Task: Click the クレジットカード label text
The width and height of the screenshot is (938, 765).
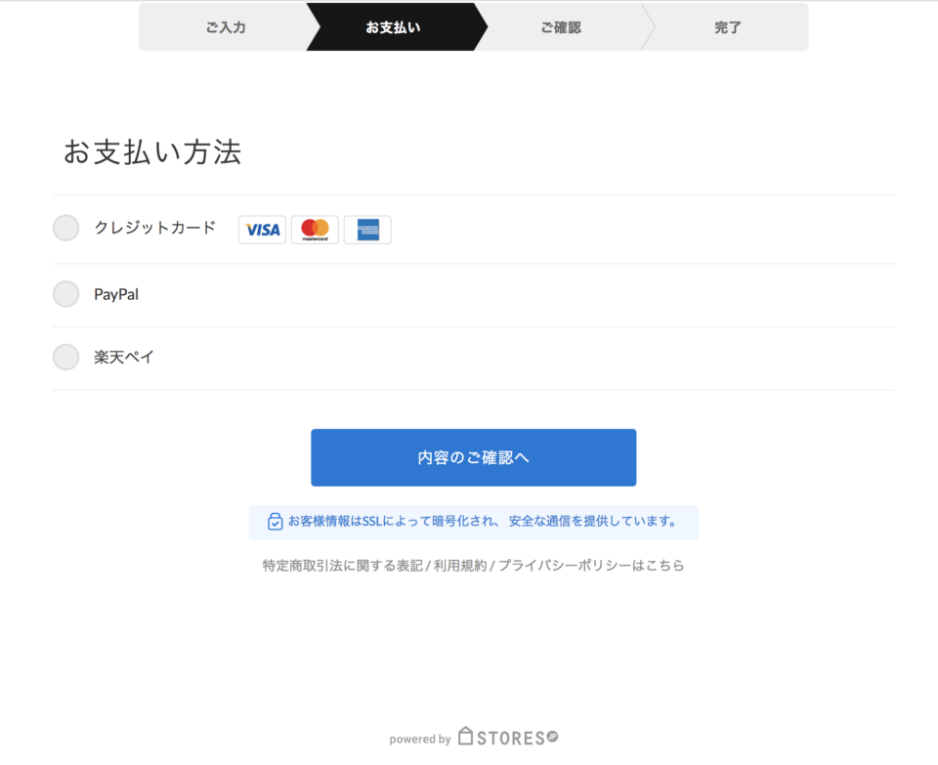Action: [154, 228]
